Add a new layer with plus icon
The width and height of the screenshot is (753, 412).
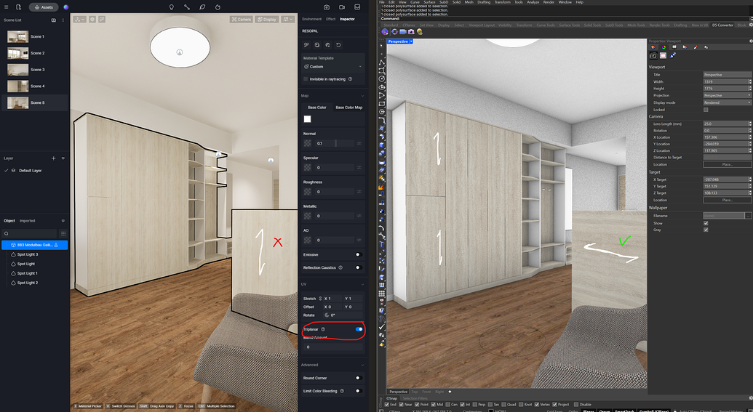[53, 158]
